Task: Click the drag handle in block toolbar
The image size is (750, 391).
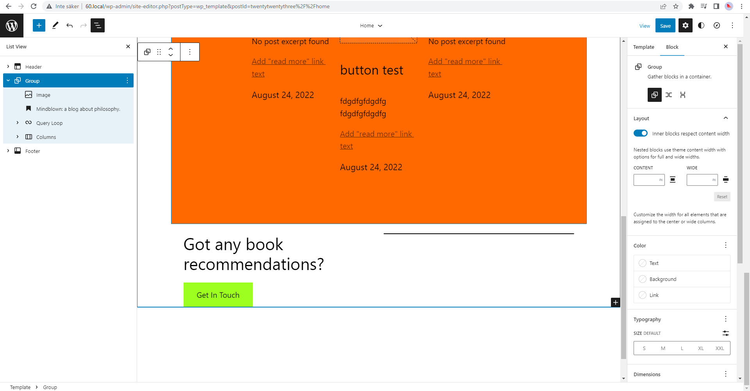Action: [x=159, y=52]
